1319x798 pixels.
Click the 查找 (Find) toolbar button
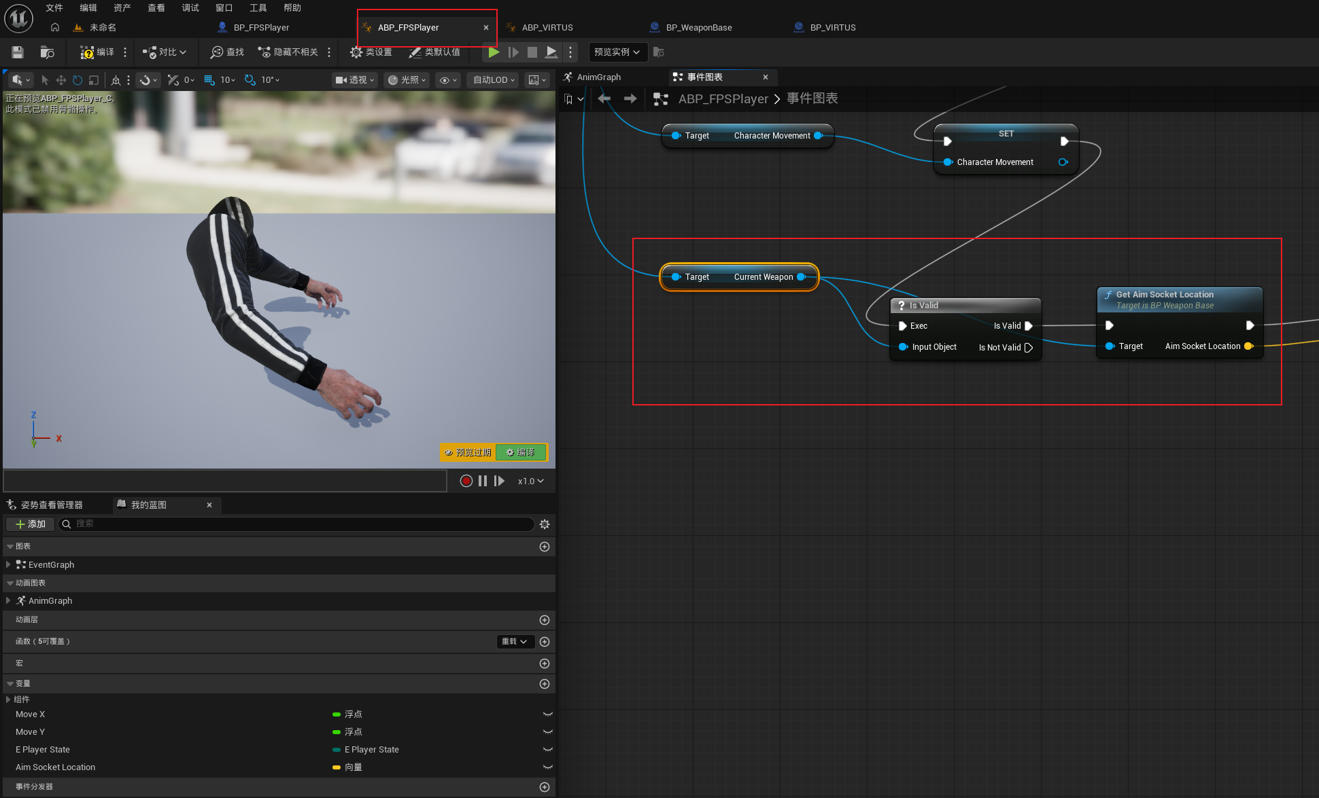pyautogui.click(x=227, y=52)
